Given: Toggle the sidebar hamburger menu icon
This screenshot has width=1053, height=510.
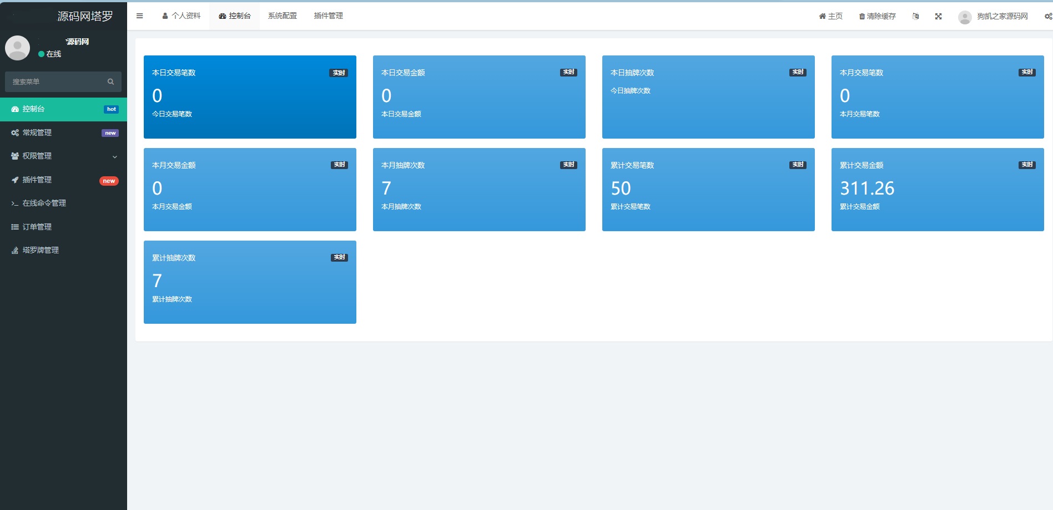Looking at the screenshot, I should click(140, 16).
